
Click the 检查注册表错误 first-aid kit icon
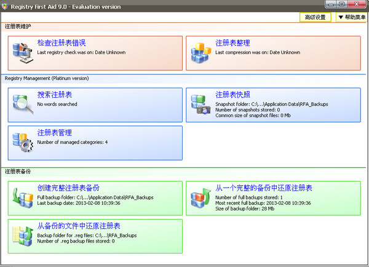(x=23, y=54)
